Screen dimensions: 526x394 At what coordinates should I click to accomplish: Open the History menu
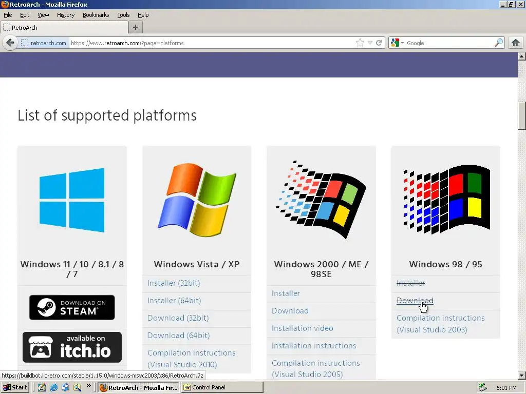tap(66, 15)
